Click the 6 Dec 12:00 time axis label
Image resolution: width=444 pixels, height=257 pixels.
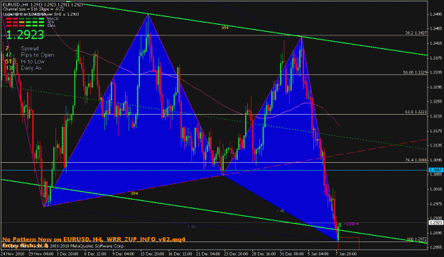click(x=95, y=253)
